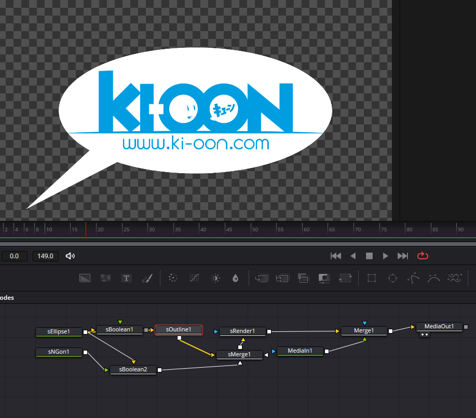Click frame 30 on the time ruler

(152, 230)
